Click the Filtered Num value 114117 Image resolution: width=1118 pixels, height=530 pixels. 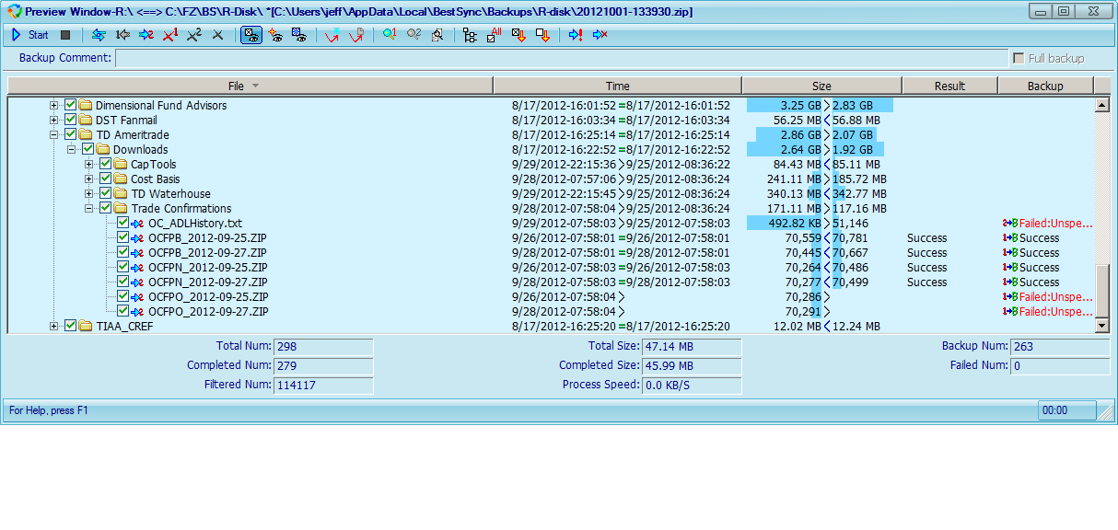[323, 385]
